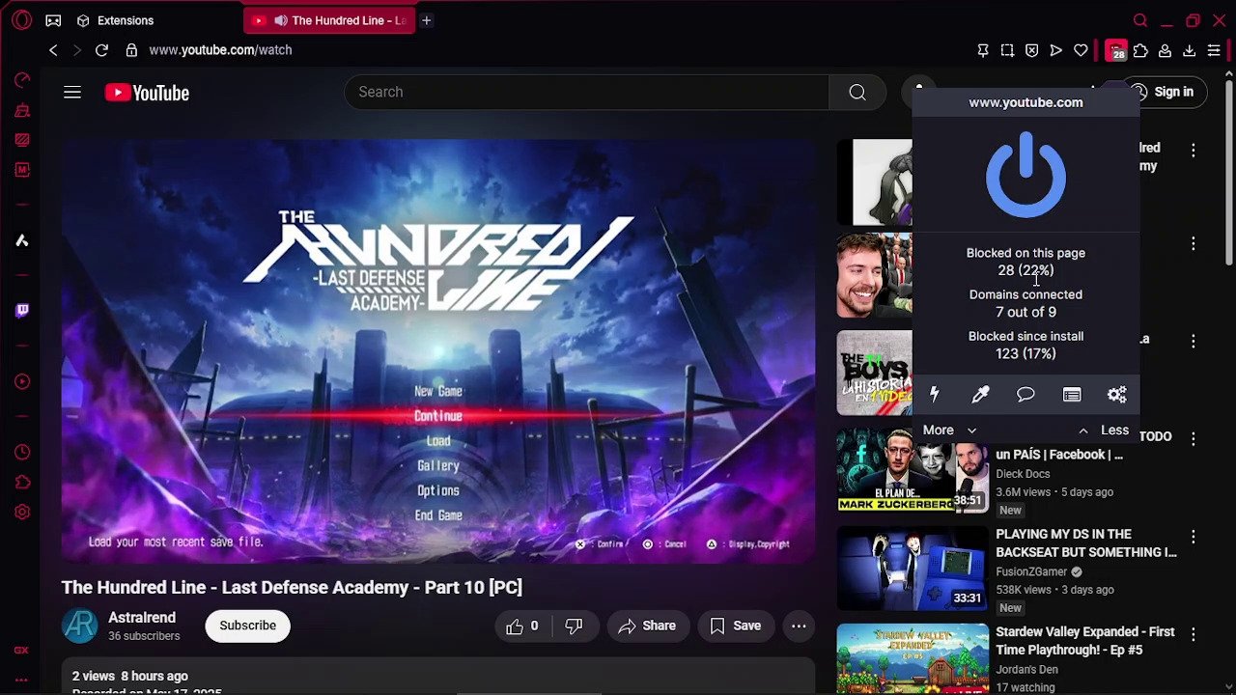
Task: Open Easy Setup settings sliders
Action: tap(1214, 50)
